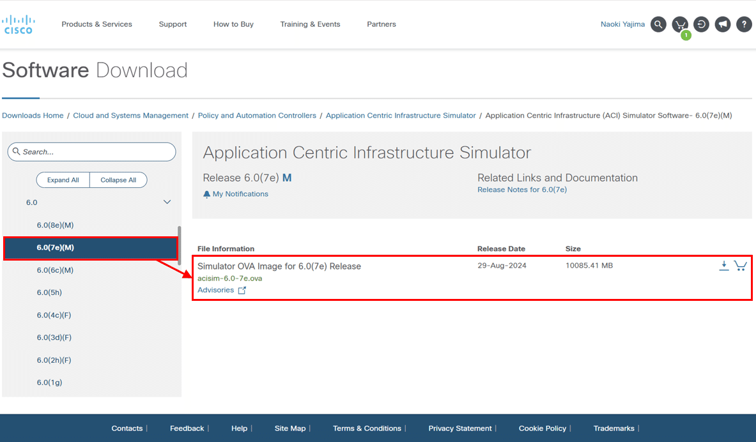Collapse the 6.0 release tree chevron
Image resolution: width=756 pixels, height=442 pixels.
(x=167, y=202)
